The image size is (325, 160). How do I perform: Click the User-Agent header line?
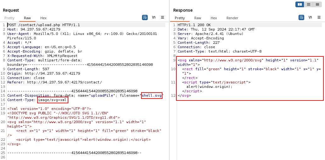pyautogui.click(x=82, y=36)
